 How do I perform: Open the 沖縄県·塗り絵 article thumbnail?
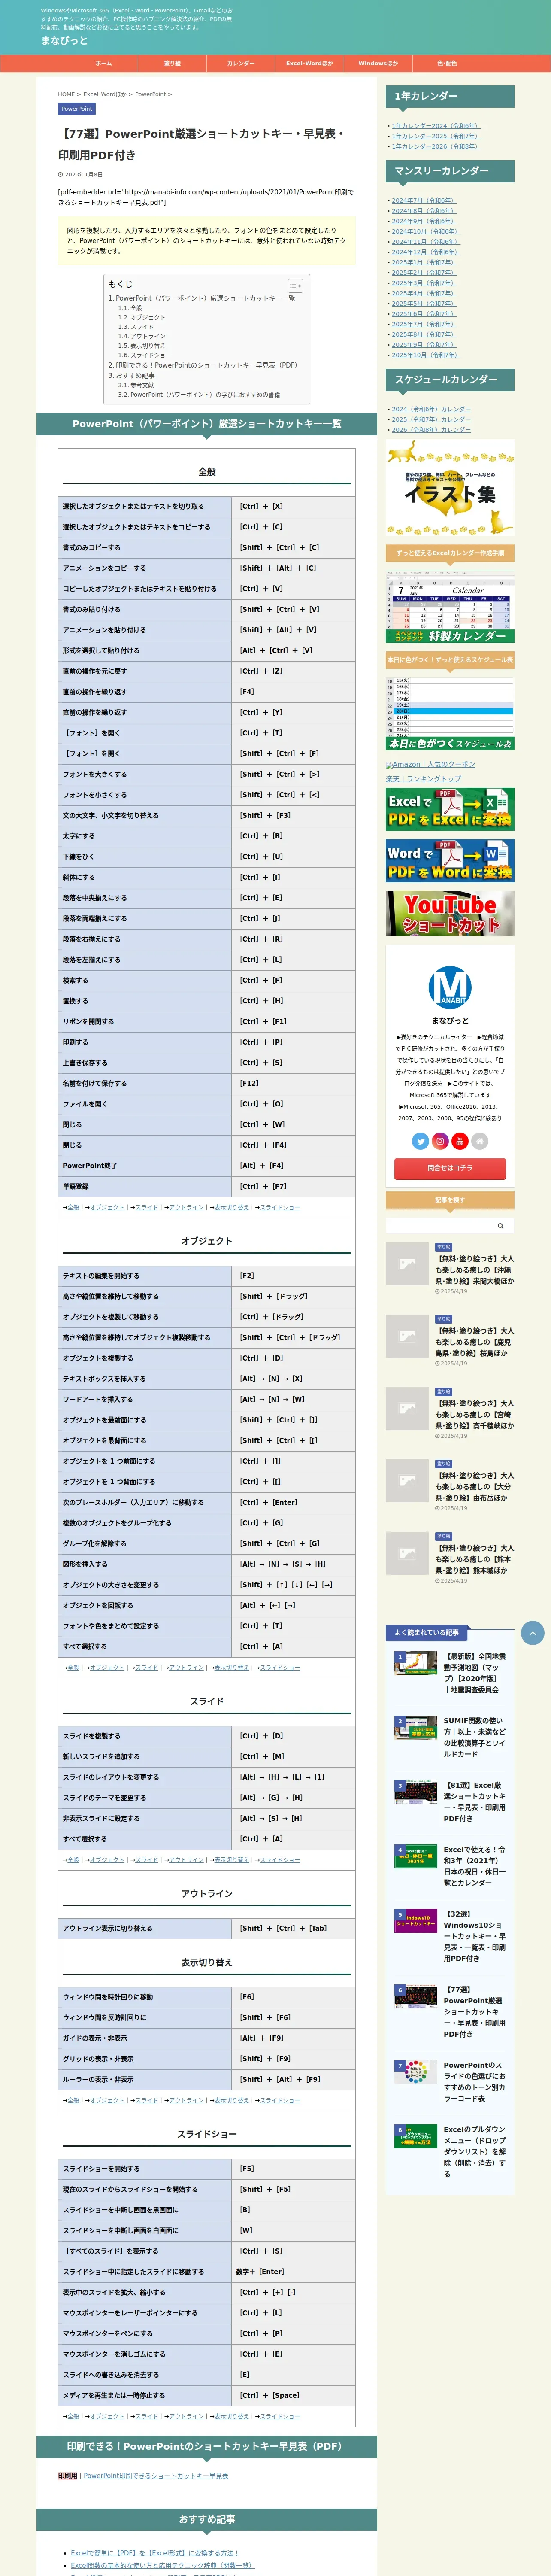coord(407,1265)
